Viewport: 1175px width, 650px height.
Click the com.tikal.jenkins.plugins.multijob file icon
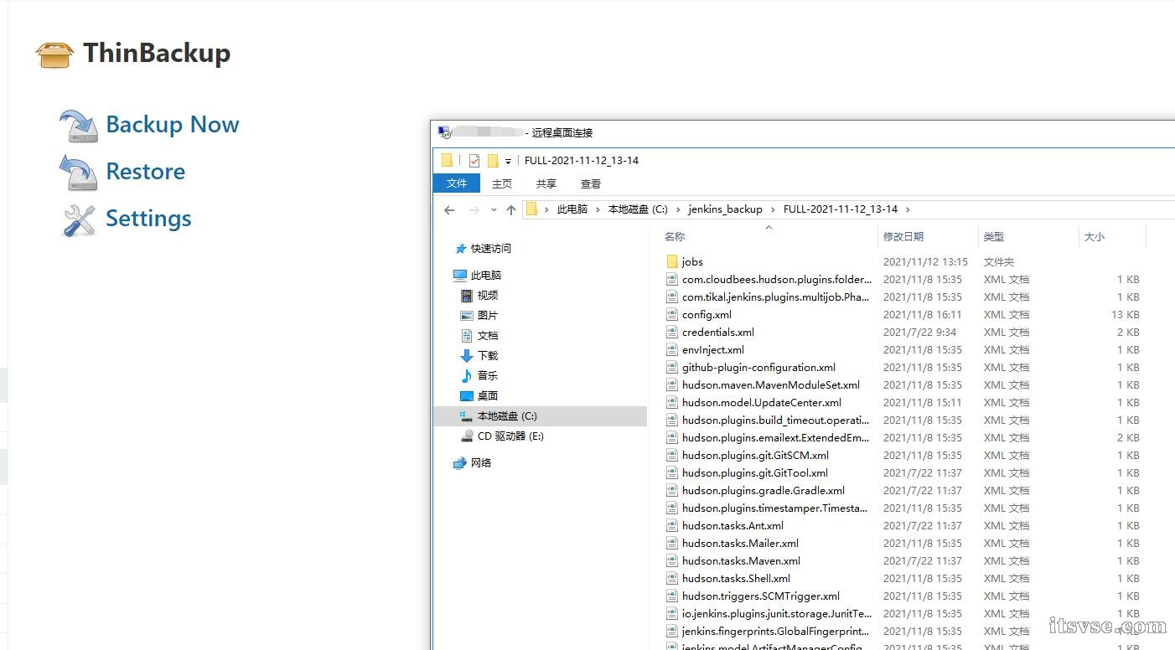[671, 297]
